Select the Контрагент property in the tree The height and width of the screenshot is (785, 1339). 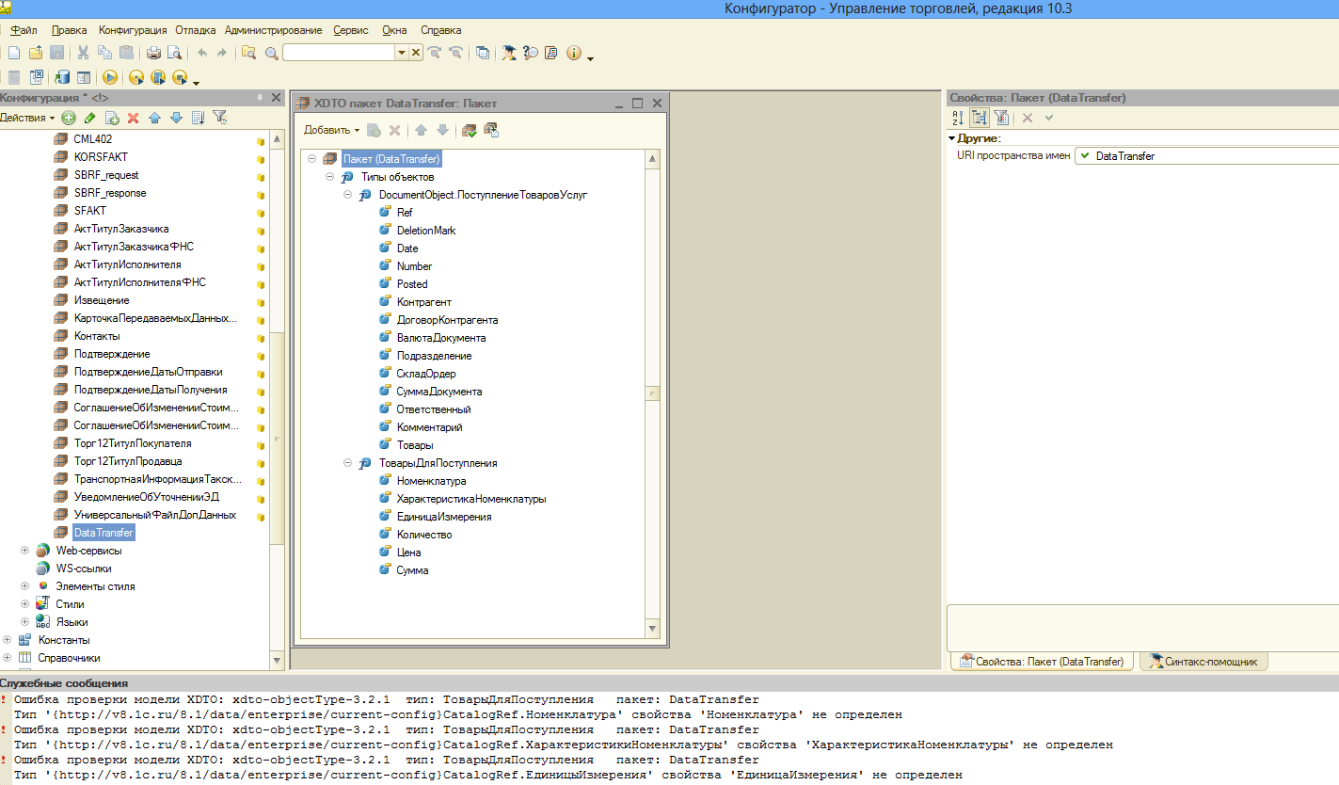coord(423,302)
